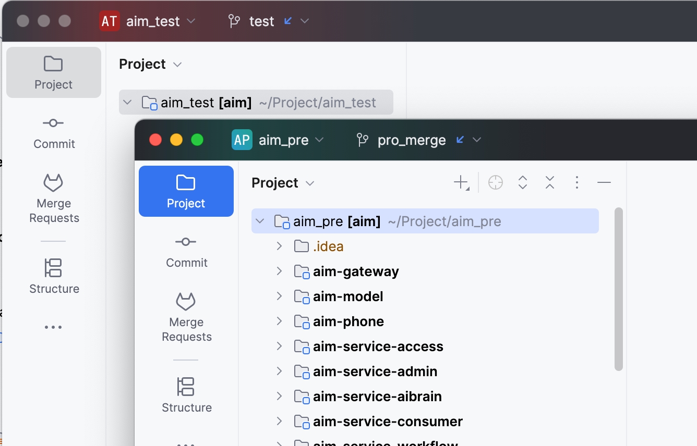
Task: Open Project panel options three-dot menu
Action: (x=576, y=182)
